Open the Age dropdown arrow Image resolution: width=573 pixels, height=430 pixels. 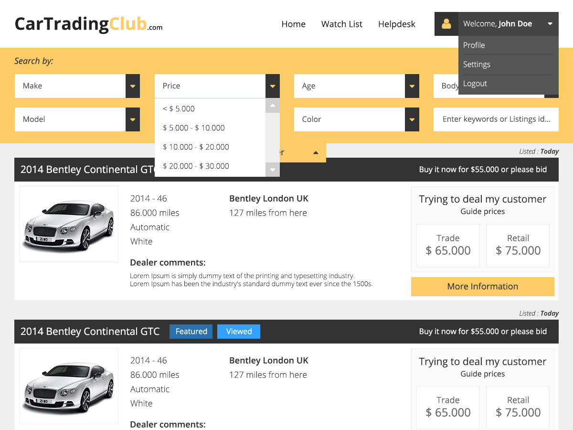pos(412,86)
